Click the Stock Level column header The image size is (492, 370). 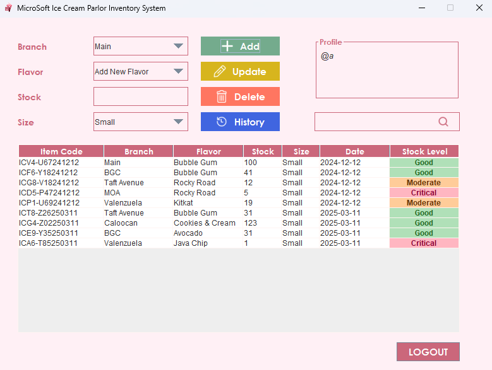(424, 151)
